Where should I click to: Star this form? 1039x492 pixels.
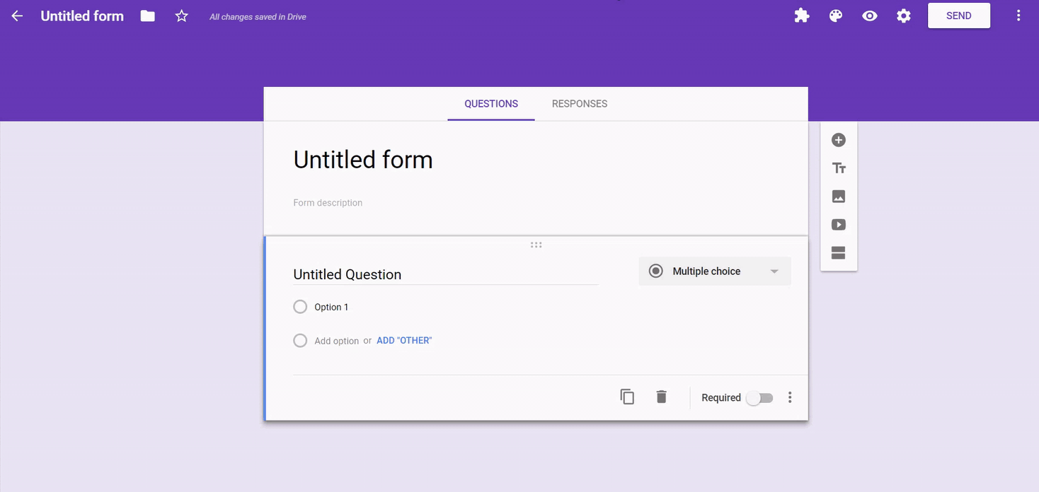point(182,16)
